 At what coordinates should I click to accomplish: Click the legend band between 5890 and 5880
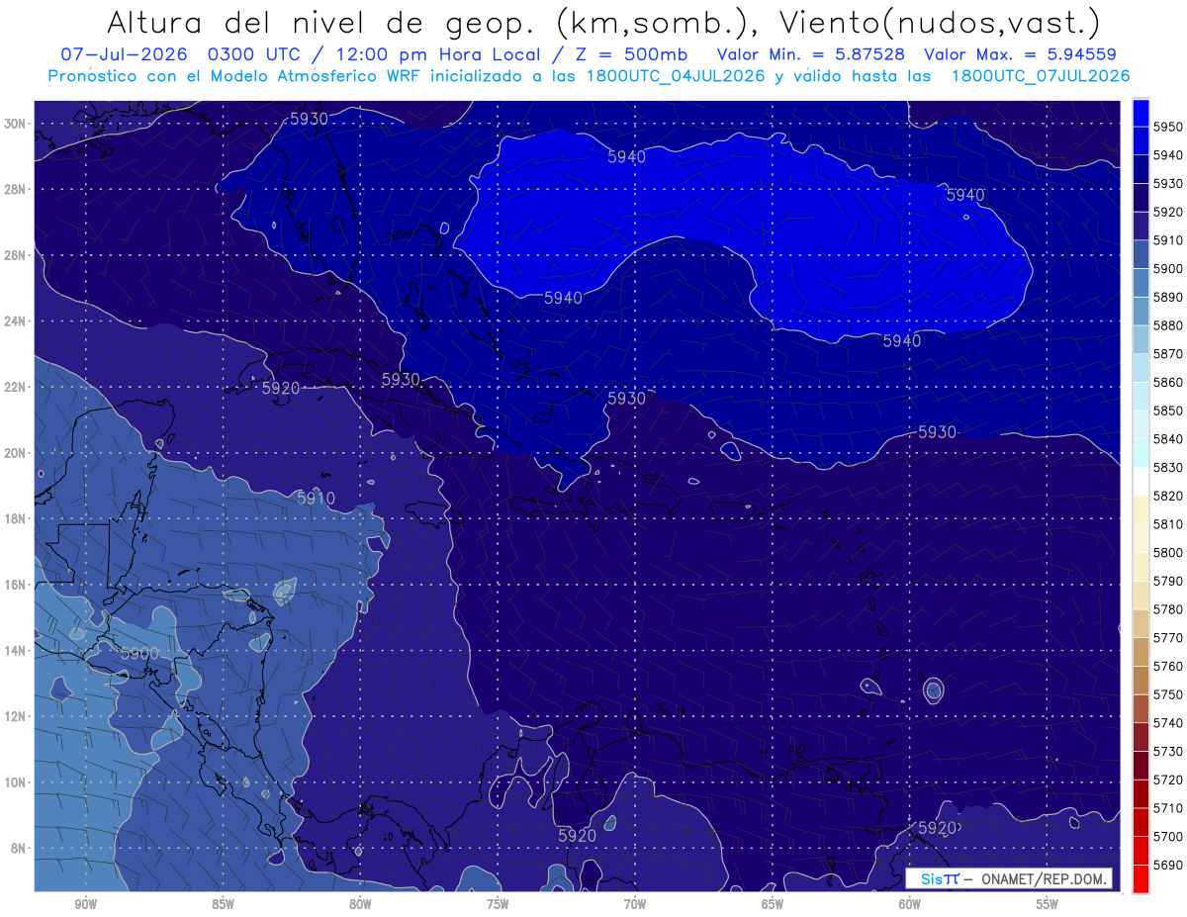[x=1141, y=312]
